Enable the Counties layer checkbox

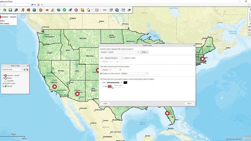[x=4, y=81]
